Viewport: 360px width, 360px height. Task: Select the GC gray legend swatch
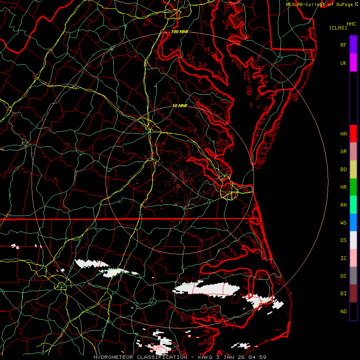[353, 276]
